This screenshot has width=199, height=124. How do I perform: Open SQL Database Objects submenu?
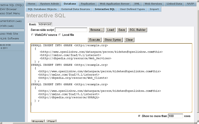42,9
